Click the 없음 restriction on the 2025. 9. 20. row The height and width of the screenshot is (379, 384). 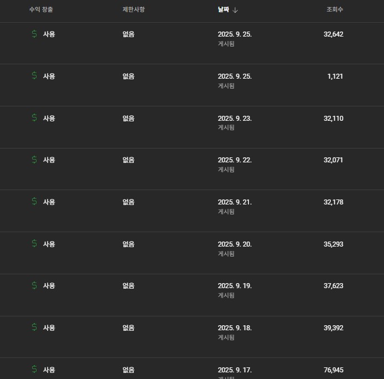(128, 244)
